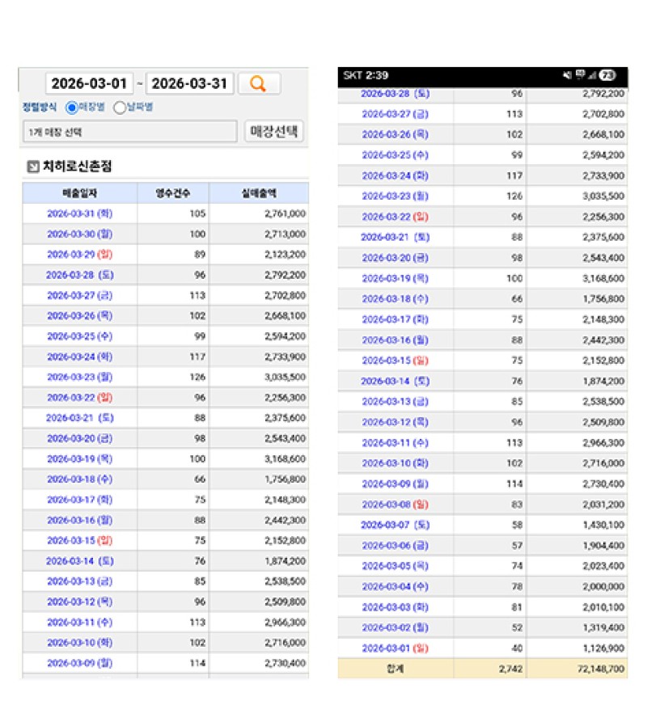The width and height of the screenshot is (647, 722).
Task: Tap the SKT 2:39 clock text
Action: click(x=366, y=75)
